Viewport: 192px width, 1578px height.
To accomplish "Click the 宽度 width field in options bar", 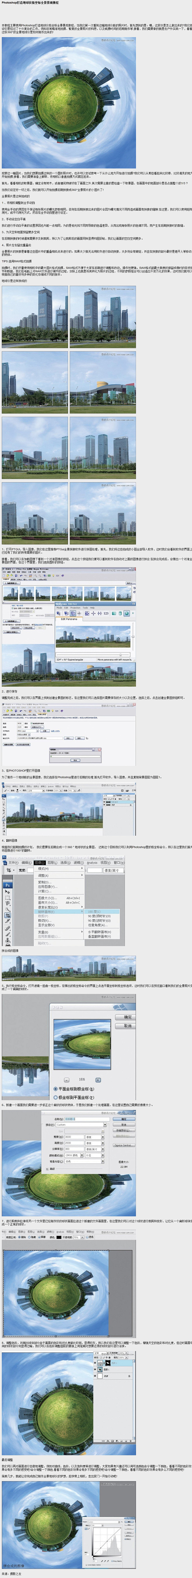I will click(31, 870).
